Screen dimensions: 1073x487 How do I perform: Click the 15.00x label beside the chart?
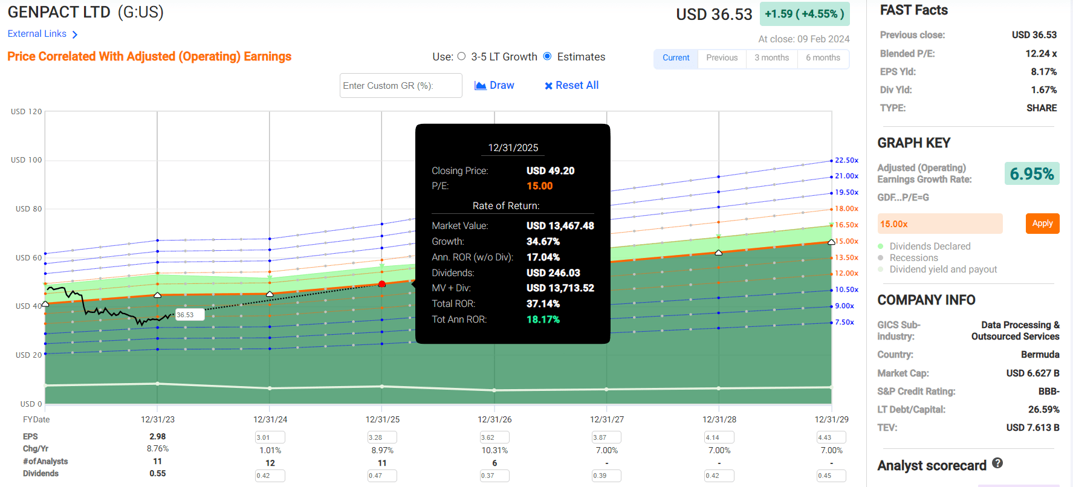(x=846, y=241)
